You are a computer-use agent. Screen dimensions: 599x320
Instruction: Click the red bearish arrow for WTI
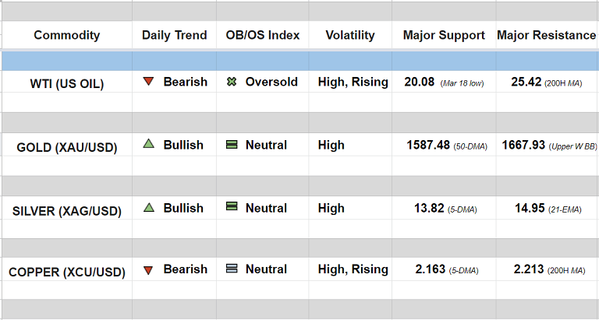pos(148,81)
